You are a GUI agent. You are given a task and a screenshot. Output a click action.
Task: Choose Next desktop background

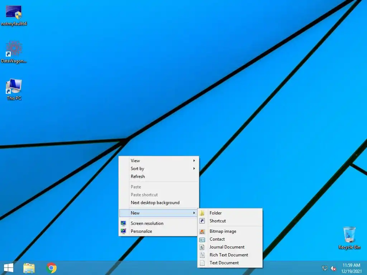pos(159,203)
